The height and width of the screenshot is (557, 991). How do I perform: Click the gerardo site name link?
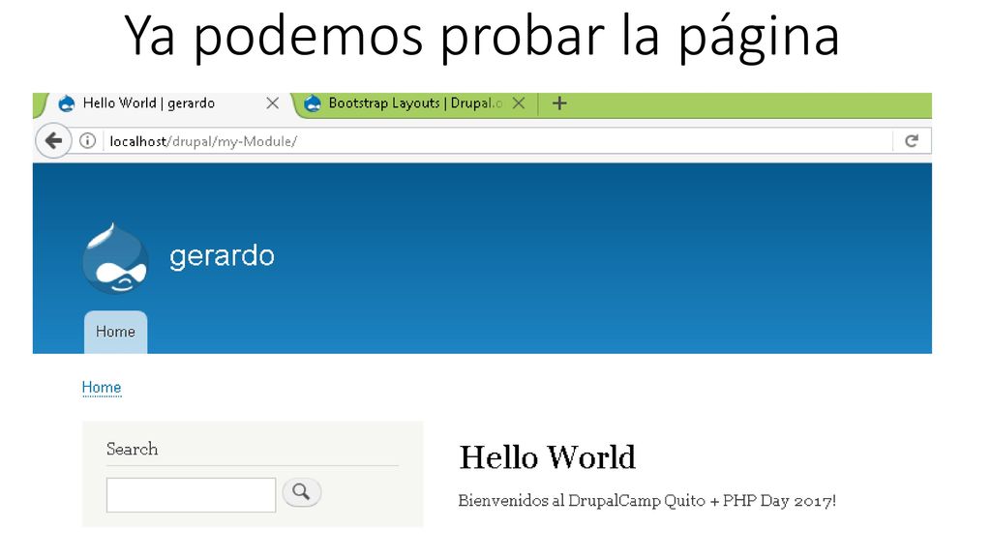point(222,255)
